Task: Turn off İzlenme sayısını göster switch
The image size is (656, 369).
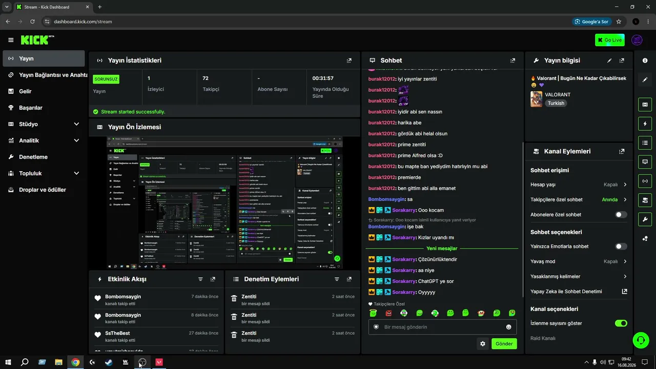Action: 621,323
